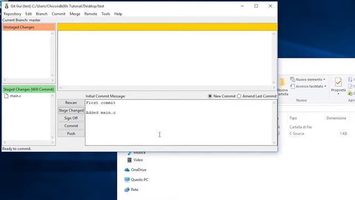Viewport: 355px width, 200px height.
Task: Open the Edit menu
Action: (28, 14)
